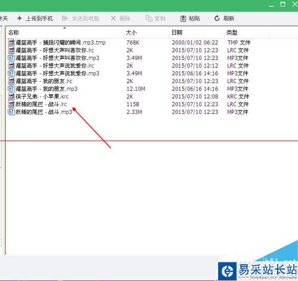298x281 pixels.
Task: Click file icon of 好想大声说我爱你.lrc
Action: [11, 66]
